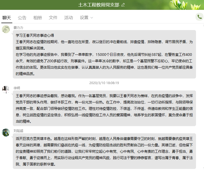204x170 pixels.
Task: Open 徐明's avatar profile
Action: (x=6, y=90)
